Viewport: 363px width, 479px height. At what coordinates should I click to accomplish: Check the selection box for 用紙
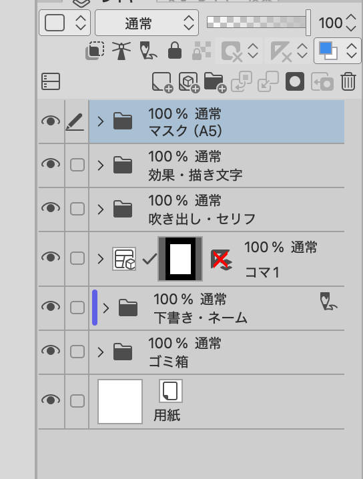click(x=77, y=400)
